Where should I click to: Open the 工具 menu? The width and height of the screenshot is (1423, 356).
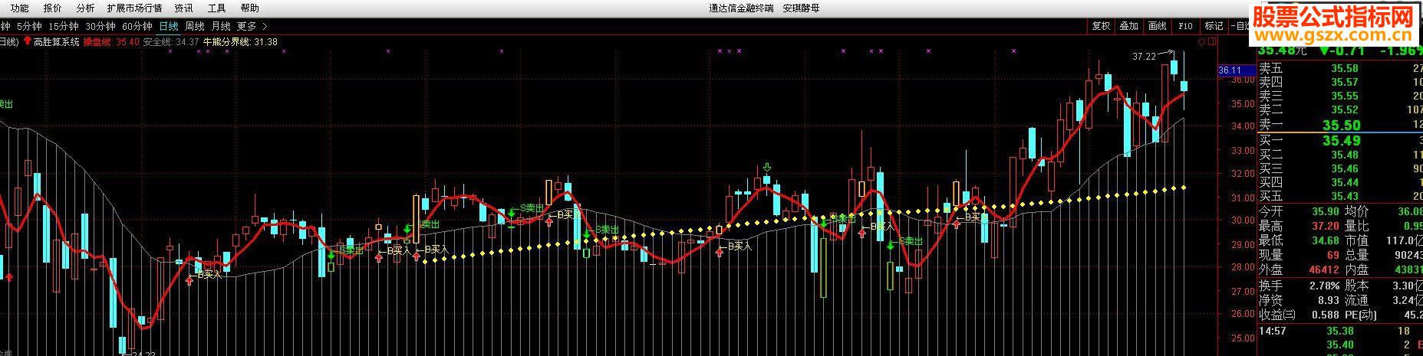point(217,8)
